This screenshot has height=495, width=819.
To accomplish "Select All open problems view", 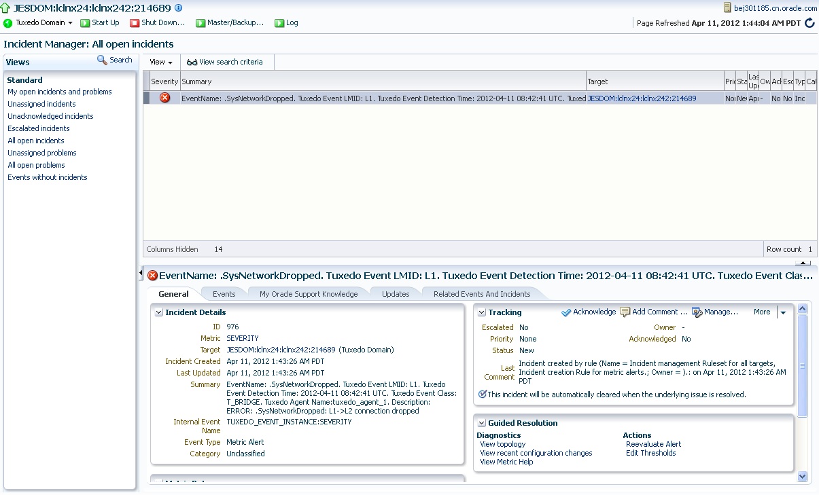I will pyautogui.click(x=36, y=165).
